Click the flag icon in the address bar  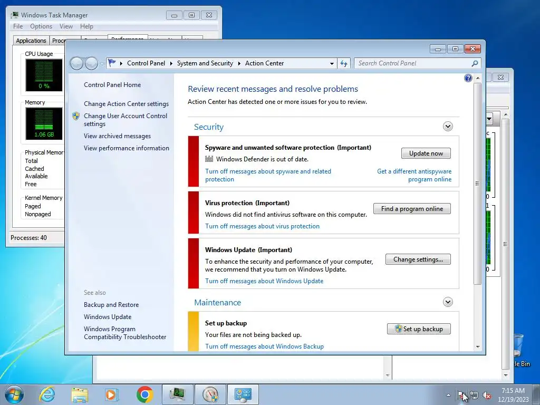tap(112, 63)
